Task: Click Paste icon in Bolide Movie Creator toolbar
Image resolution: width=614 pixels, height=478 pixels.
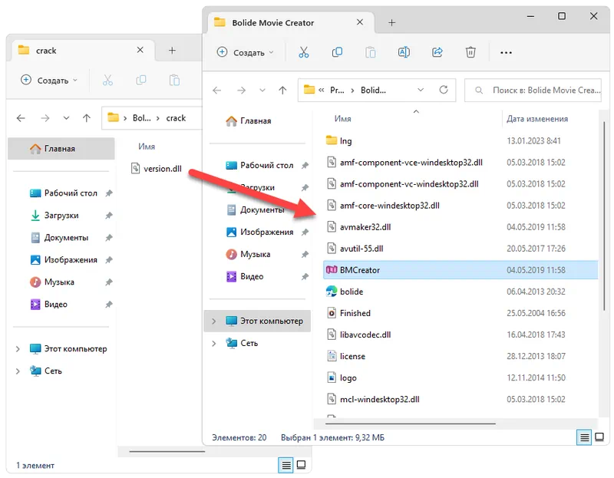Action: click(370, 52)
